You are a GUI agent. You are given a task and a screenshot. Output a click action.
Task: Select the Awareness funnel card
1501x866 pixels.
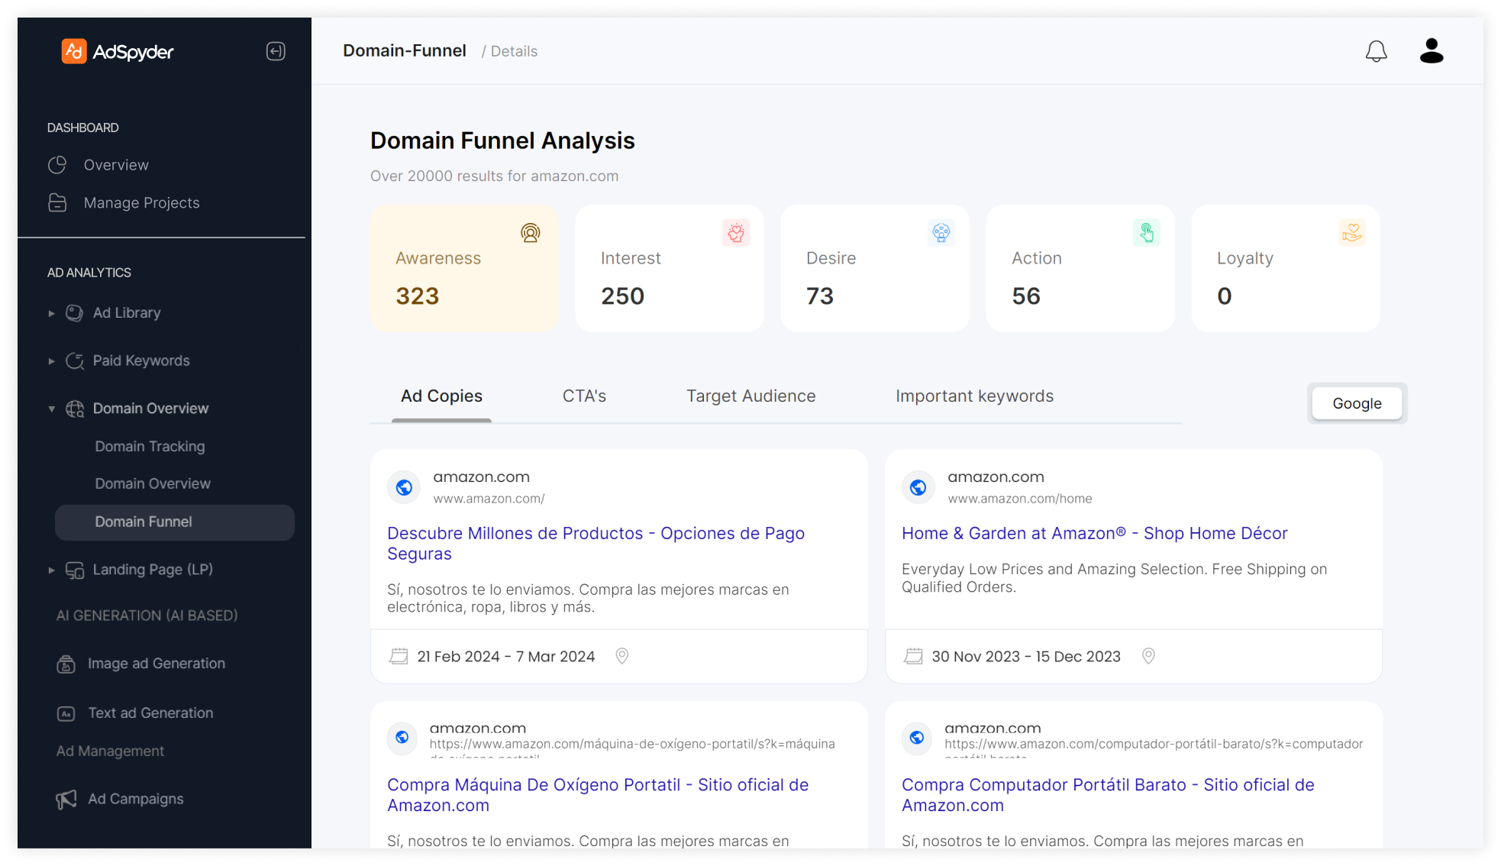tap(464, 268)
